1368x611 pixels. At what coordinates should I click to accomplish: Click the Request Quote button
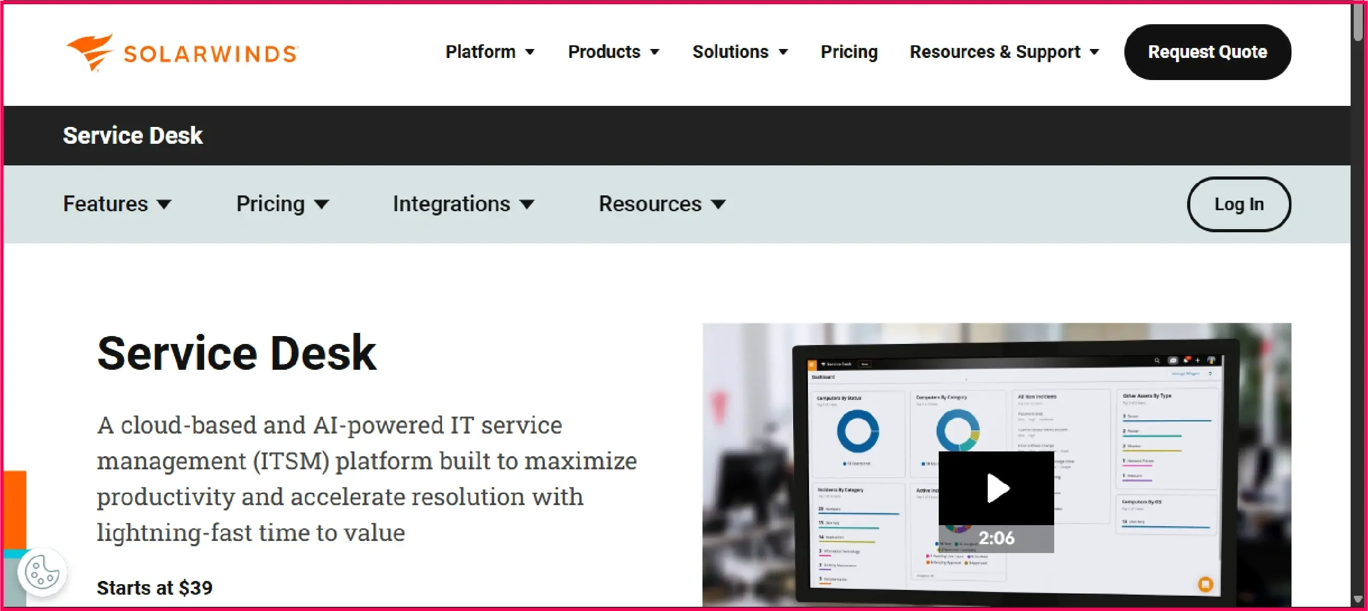[x=1207, y=52]
